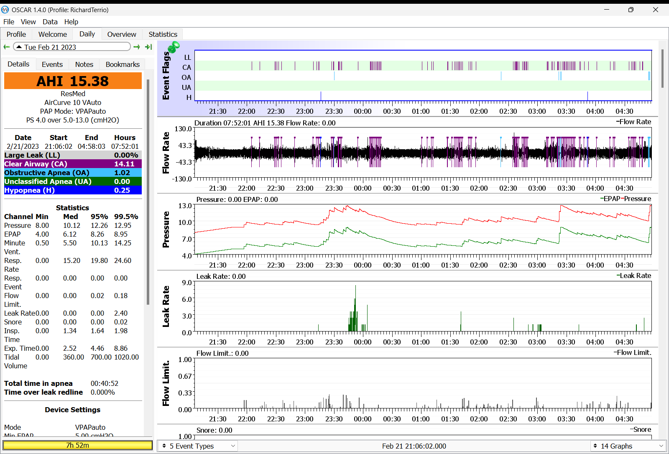
Task: Select the Daily tab
Action: (87, 34)
